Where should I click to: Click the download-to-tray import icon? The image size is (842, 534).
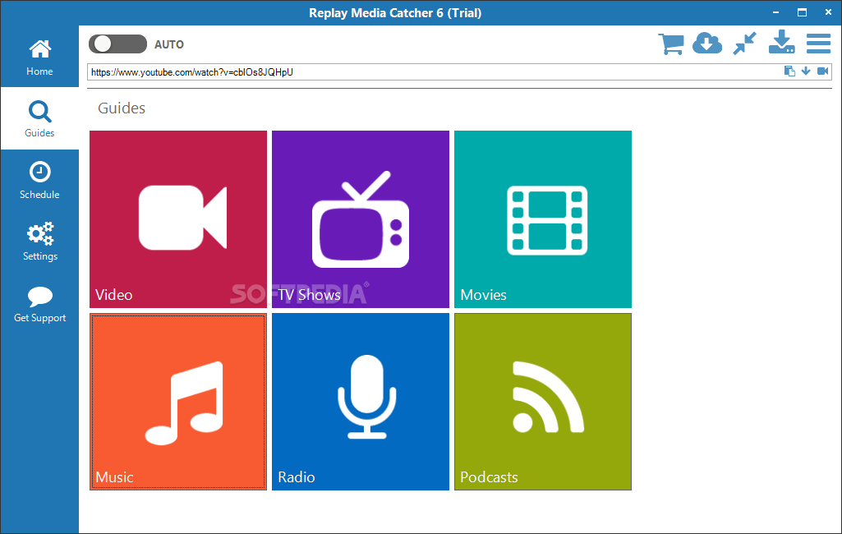781,42
